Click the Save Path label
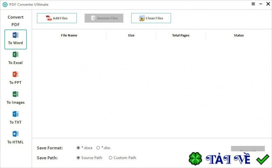 pyautogui.click(x=47, y=158)
